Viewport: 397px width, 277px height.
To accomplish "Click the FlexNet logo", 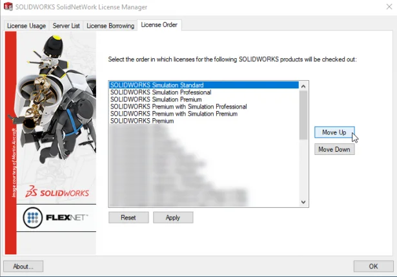I will [x=56, y=218].
